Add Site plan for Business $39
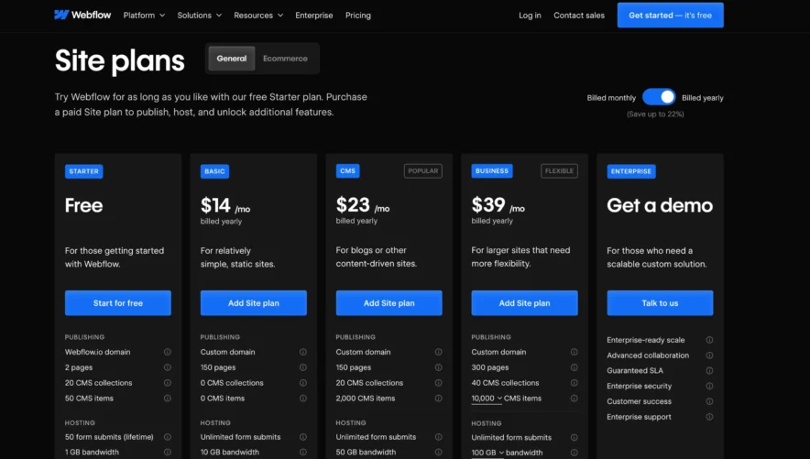The width and height of the screenshot is (810, 459). pos(524,303)
